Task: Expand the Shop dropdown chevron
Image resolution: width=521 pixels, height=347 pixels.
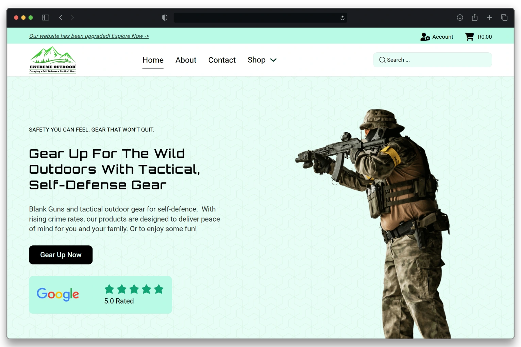Action: coord(273,60)
